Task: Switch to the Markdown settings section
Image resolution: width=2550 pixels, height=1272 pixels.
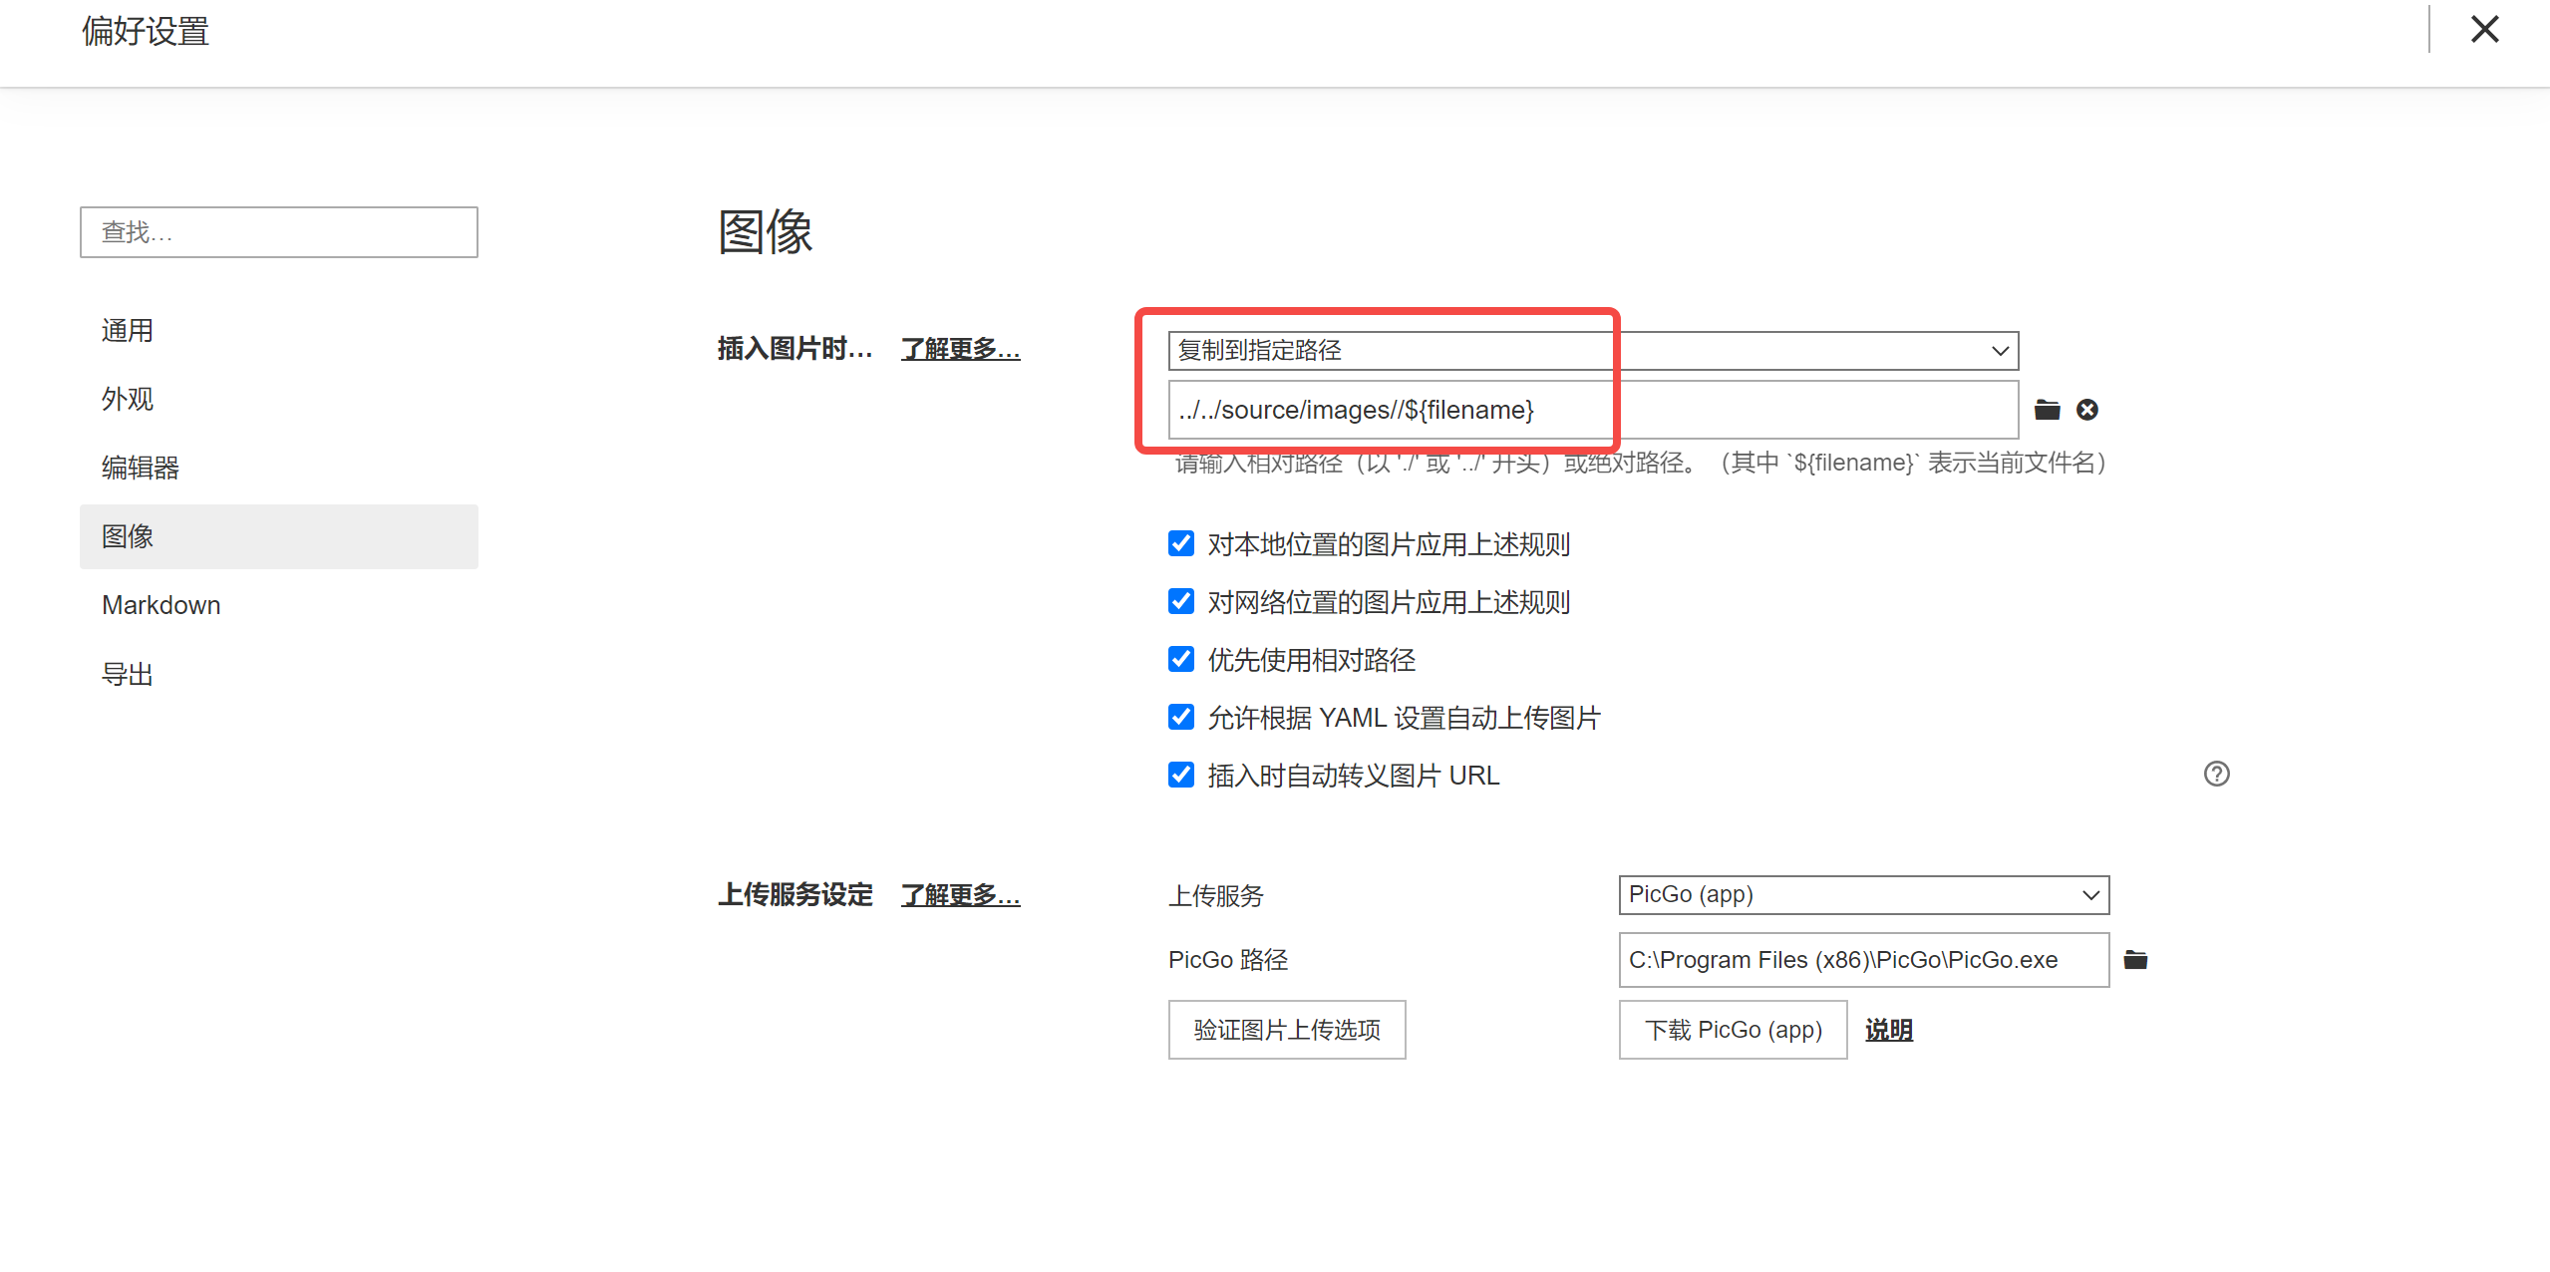Action: point(161,605)
